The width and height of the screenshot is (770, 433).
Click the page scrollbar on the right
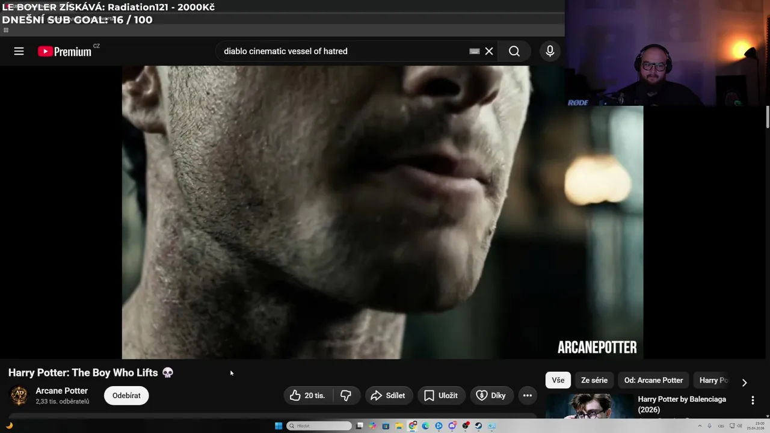pos(767,117)
